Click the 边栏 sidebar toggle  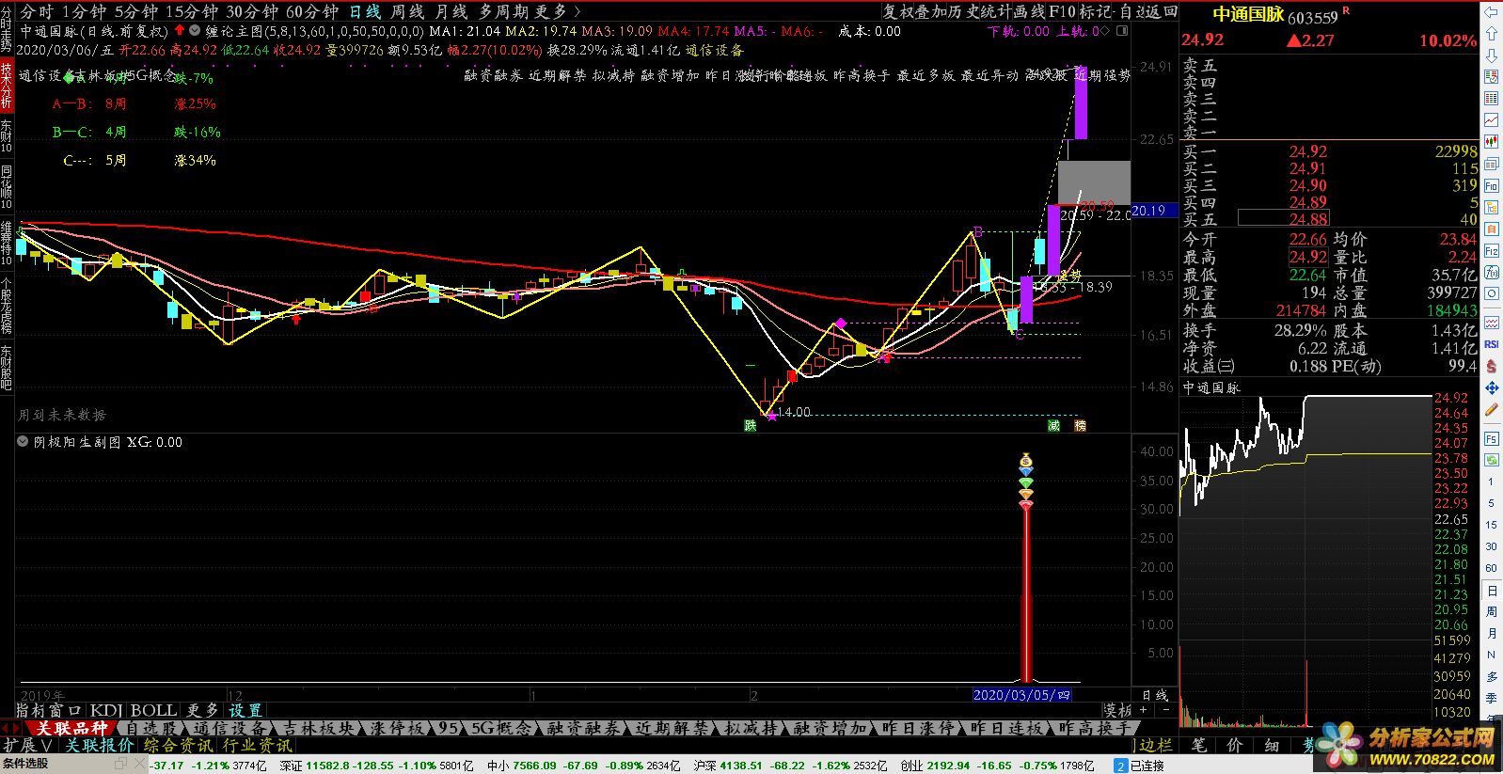pos(1156,745)
